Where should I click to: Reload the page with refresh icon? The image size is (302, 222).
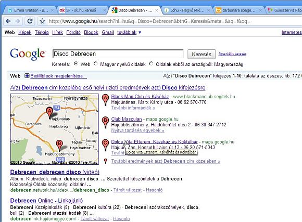tap(30, 21)
